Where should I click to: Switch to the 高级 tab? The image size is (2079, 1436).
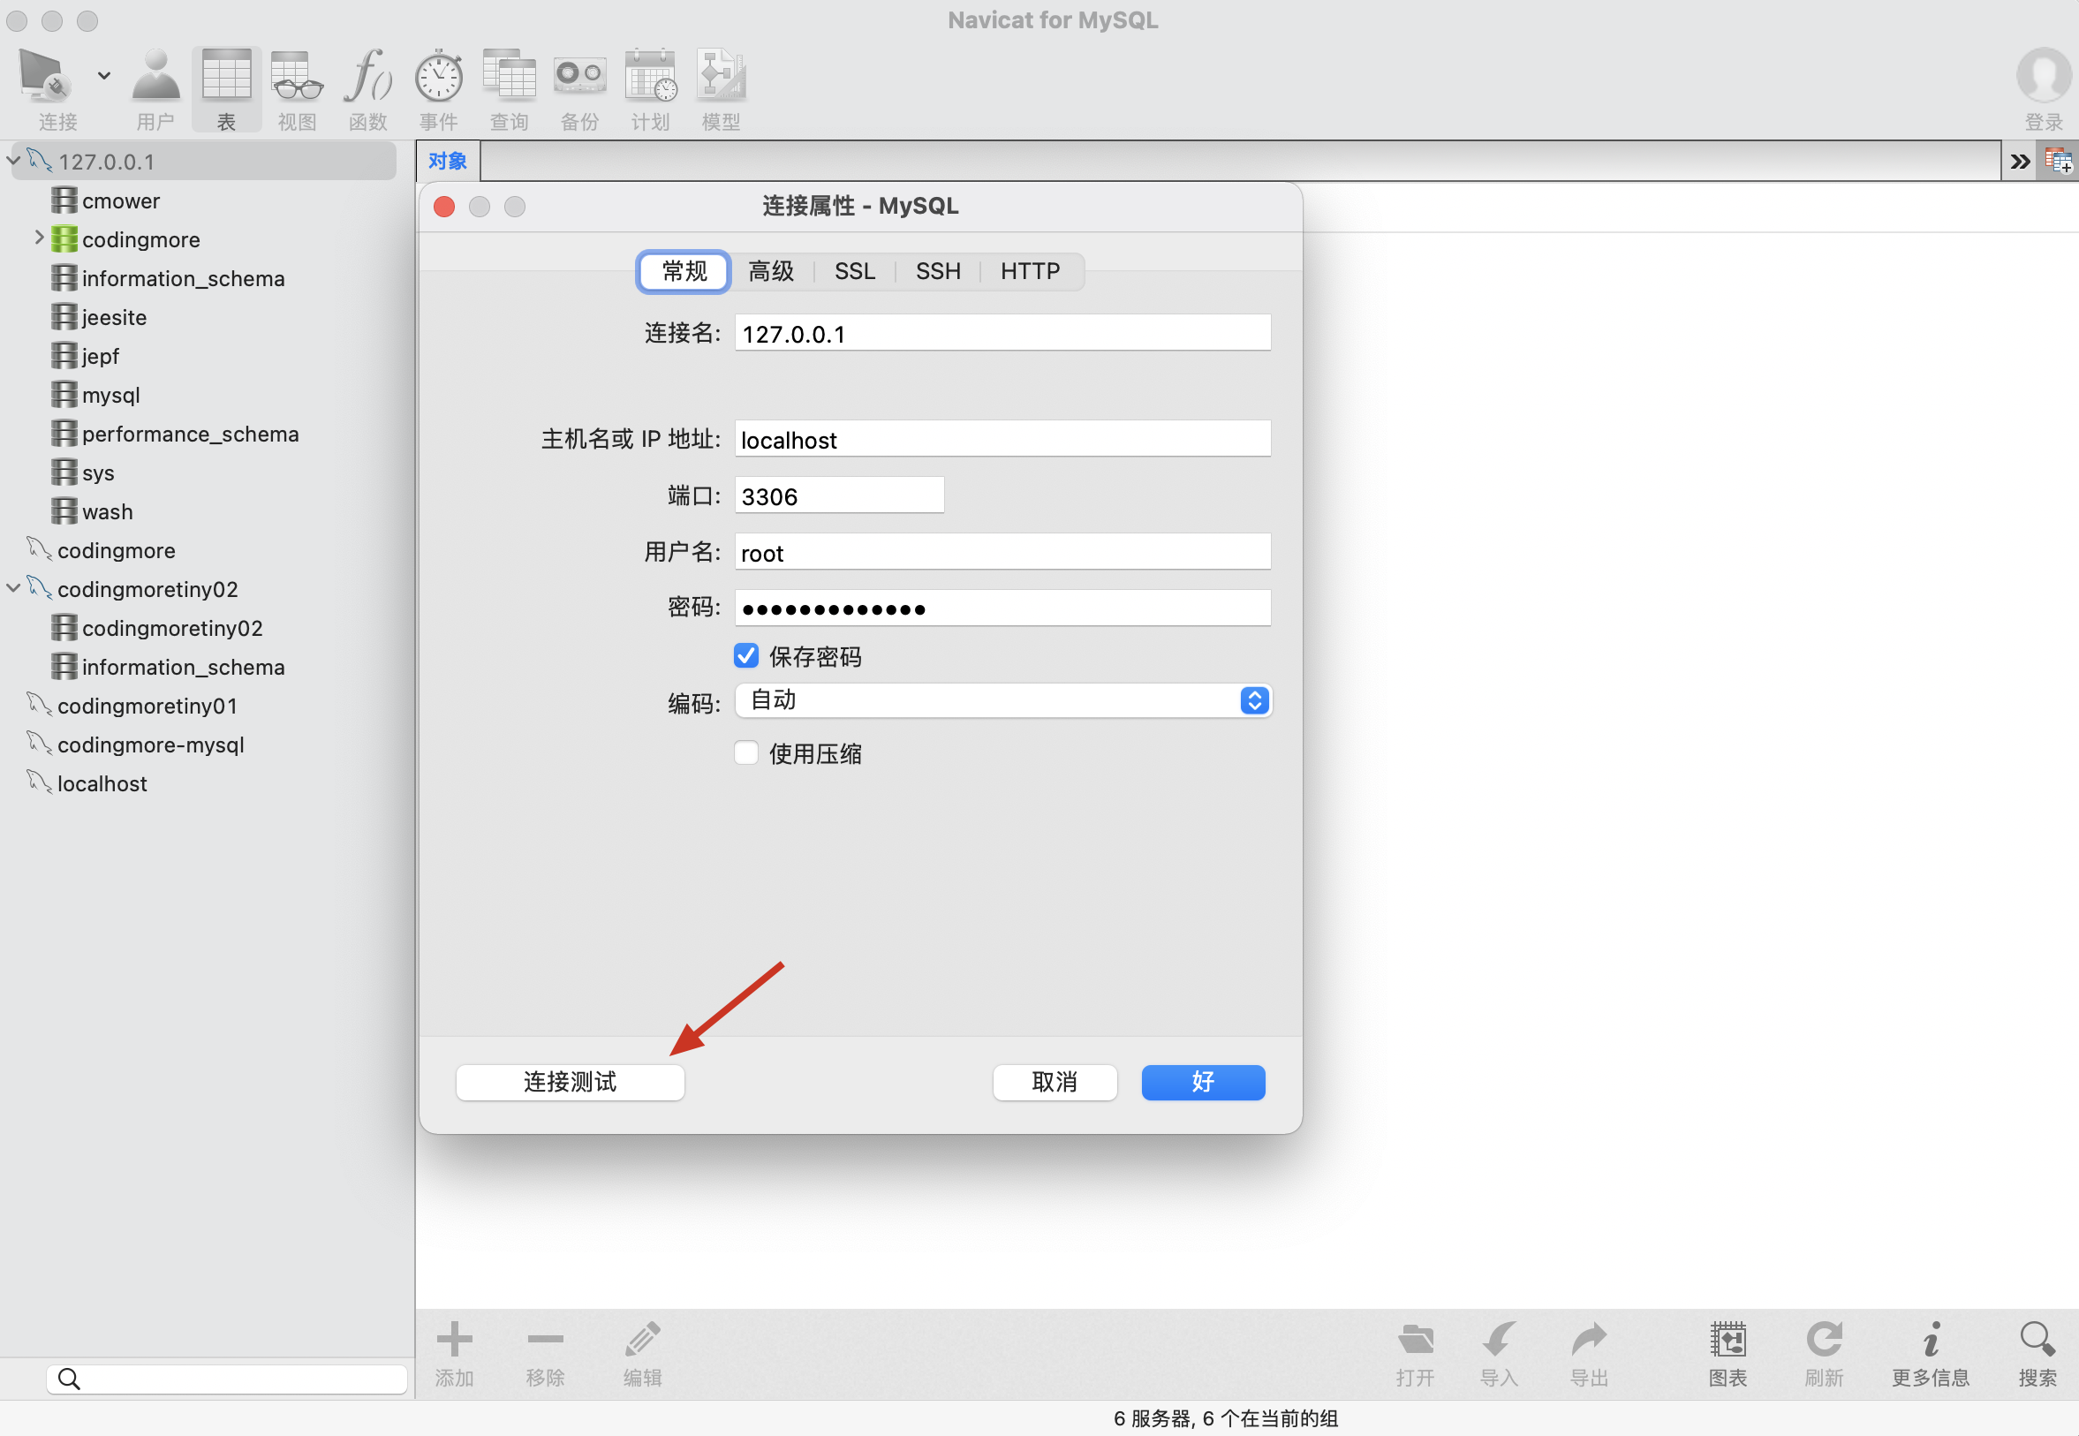[771, 271]
